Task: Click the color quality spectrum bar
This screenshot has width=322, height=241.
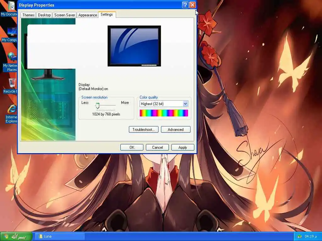Action: click(164, 113)
